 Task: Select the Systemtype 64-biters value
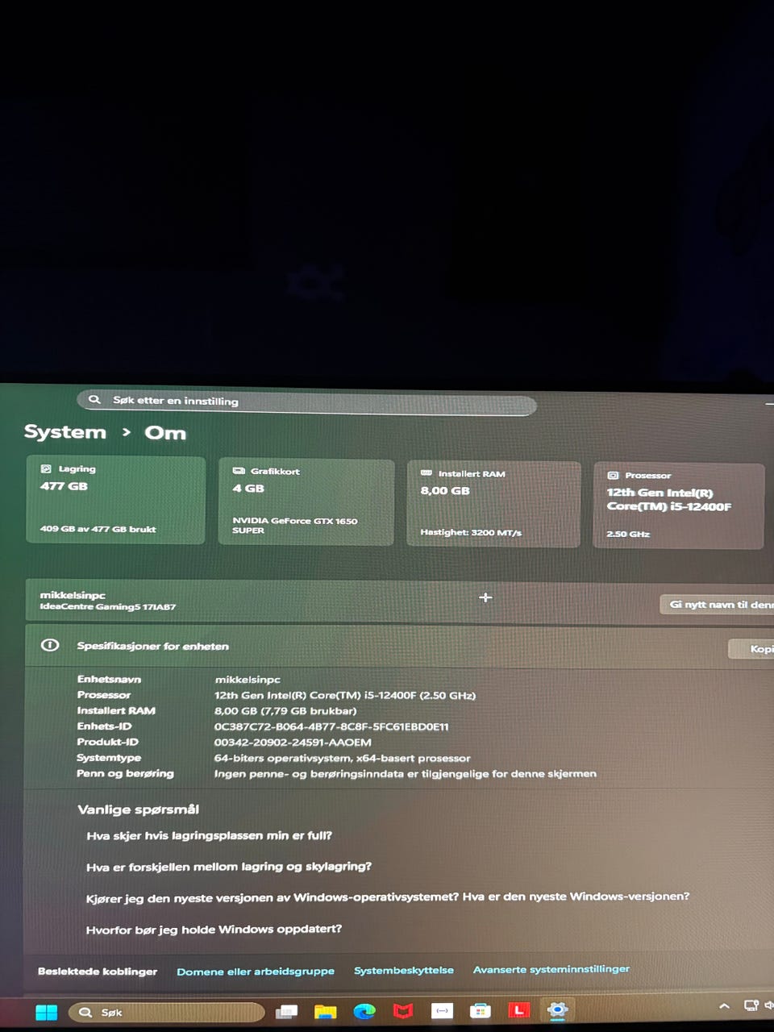click(x=342, y=758)
